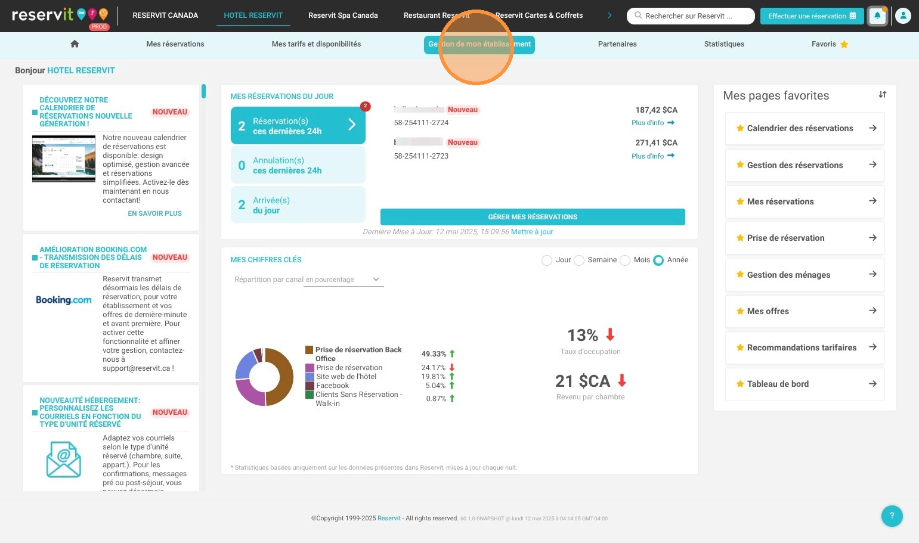
Task: Click green Clients Sans Réservation swatch
Action: tap(310, 395)
